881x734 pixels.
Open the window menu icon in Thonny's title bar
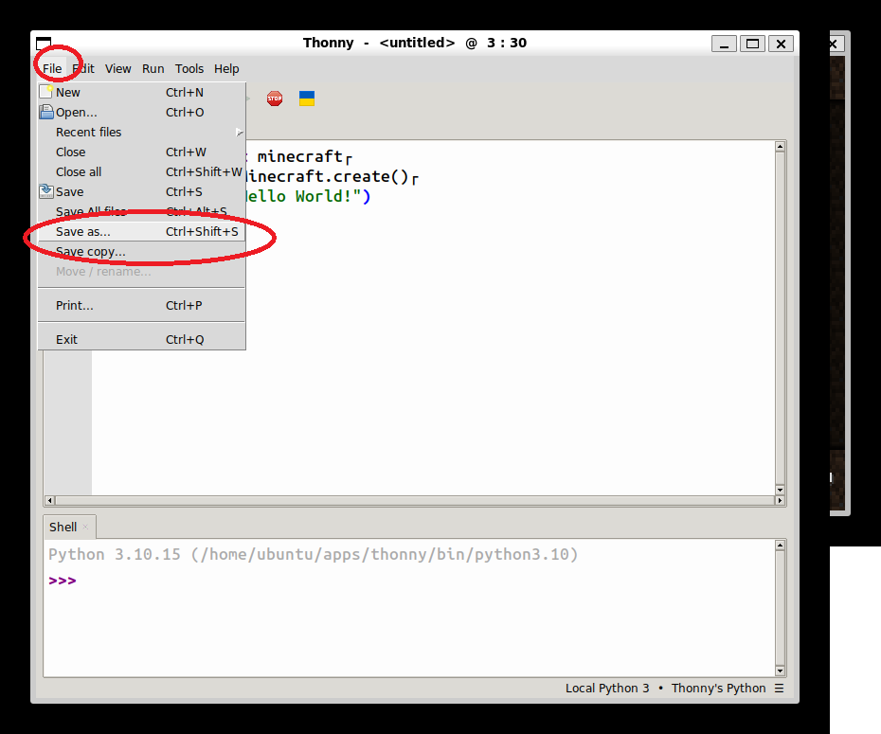click(x=44, y=43)
